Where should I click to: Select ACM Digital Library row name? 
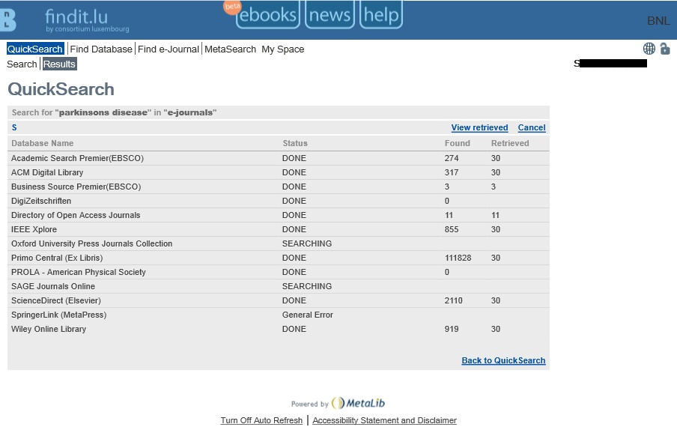point(47,172)
